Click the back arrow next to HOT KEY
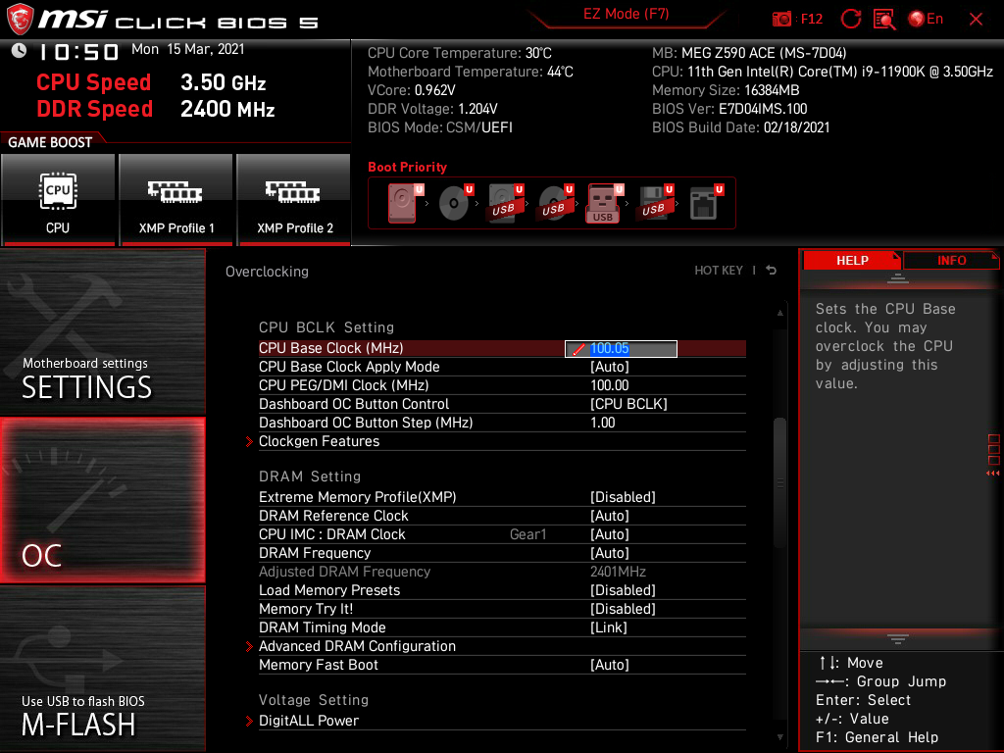 click(x=772, y=271)
